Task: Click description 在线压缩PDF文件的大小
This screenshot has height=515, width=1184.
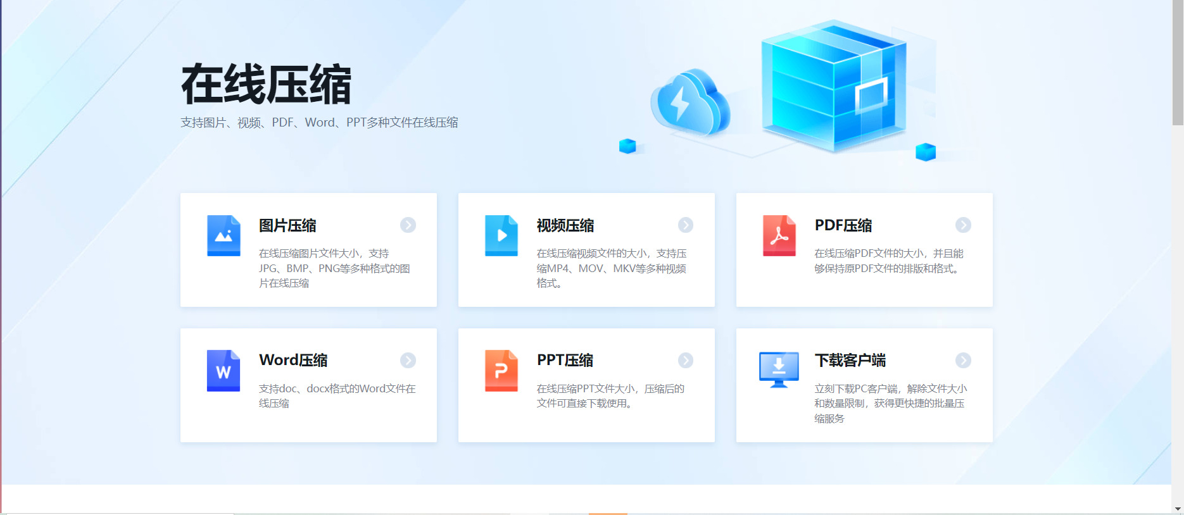Action: pos(889,261)
